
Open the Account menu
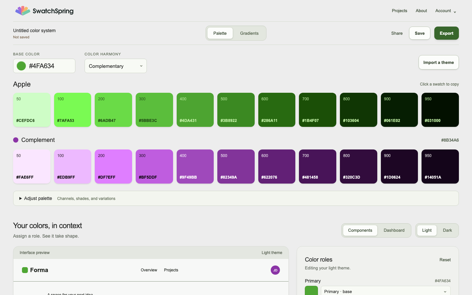[x=445, y=11]
